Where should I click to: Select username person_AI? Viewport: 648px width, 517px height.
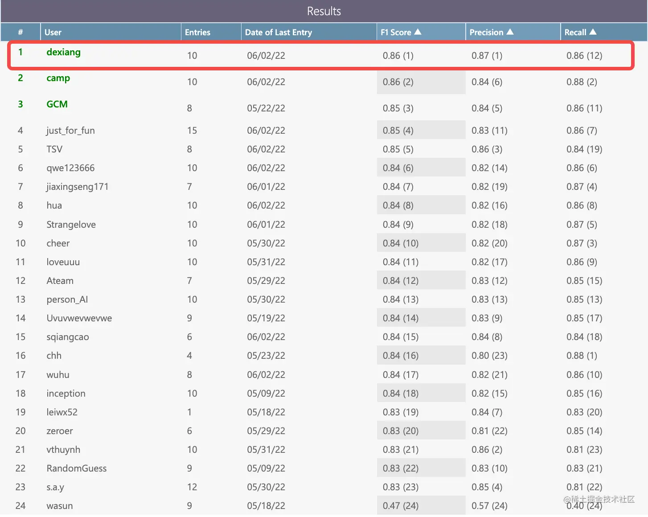tap(67, 299)
